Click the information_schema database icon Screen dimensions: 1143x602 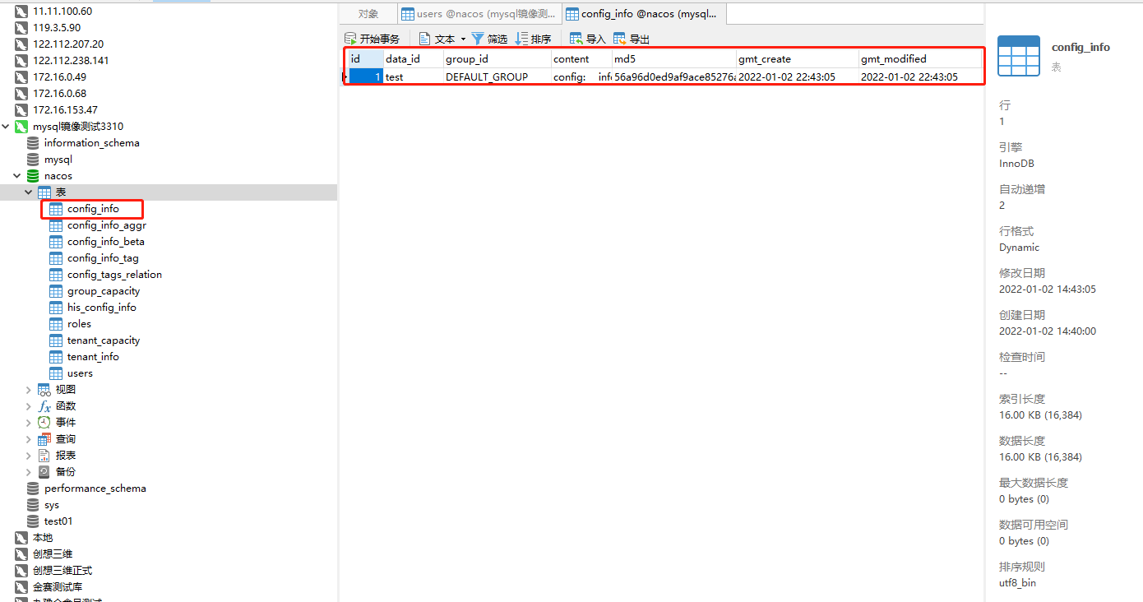pos(33,143)
